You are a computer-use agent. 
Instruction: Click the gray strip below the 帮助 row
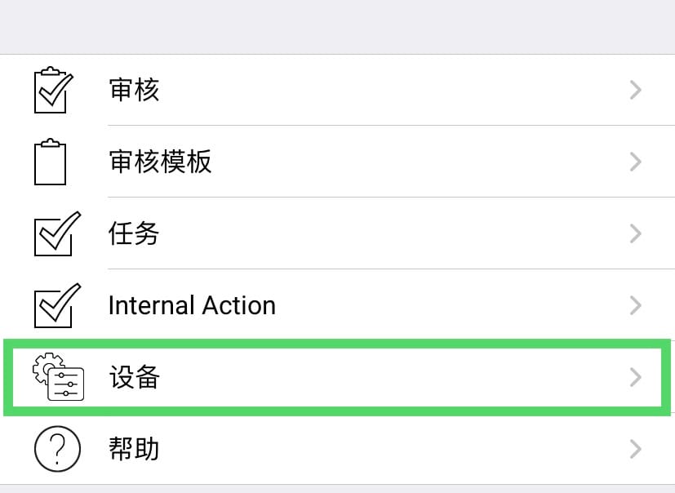pos(337,489)
